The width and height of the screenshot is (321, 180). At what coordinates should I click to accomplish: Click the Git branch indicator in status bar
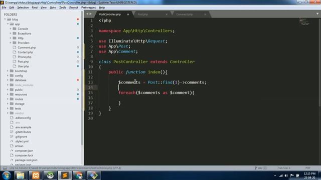tap(261, 168)
